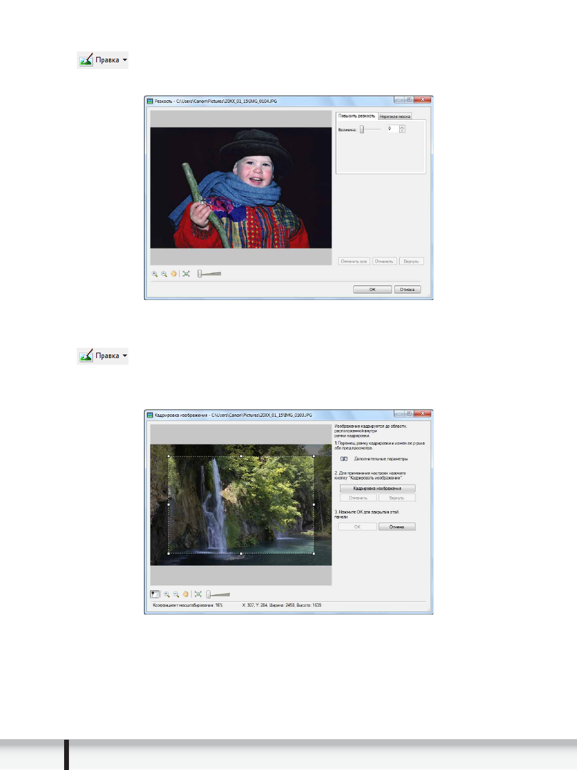The height and width of the screenshot is (770, 577).
Task: Fit the image to window in Резкость window
Action: 186,274
